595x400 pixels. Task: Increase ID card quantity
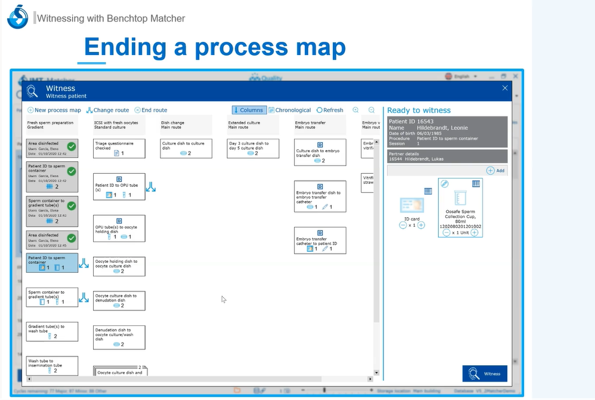pos(421,226)
